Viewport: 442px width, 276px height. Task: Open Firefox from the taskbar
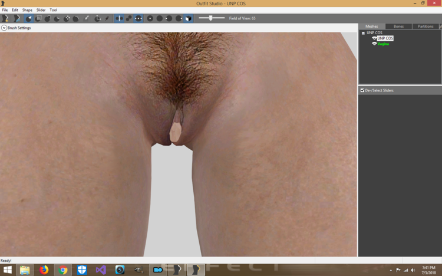point(44,270)
